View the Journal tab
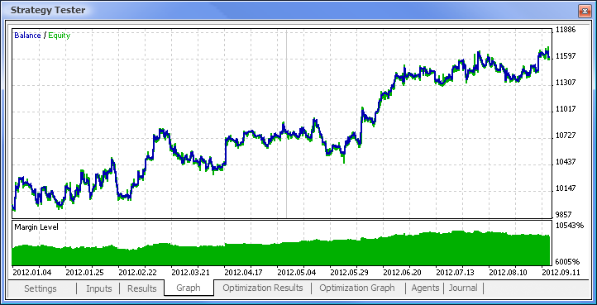The width and height of the screenshot is (597, 305). point(463,288)
